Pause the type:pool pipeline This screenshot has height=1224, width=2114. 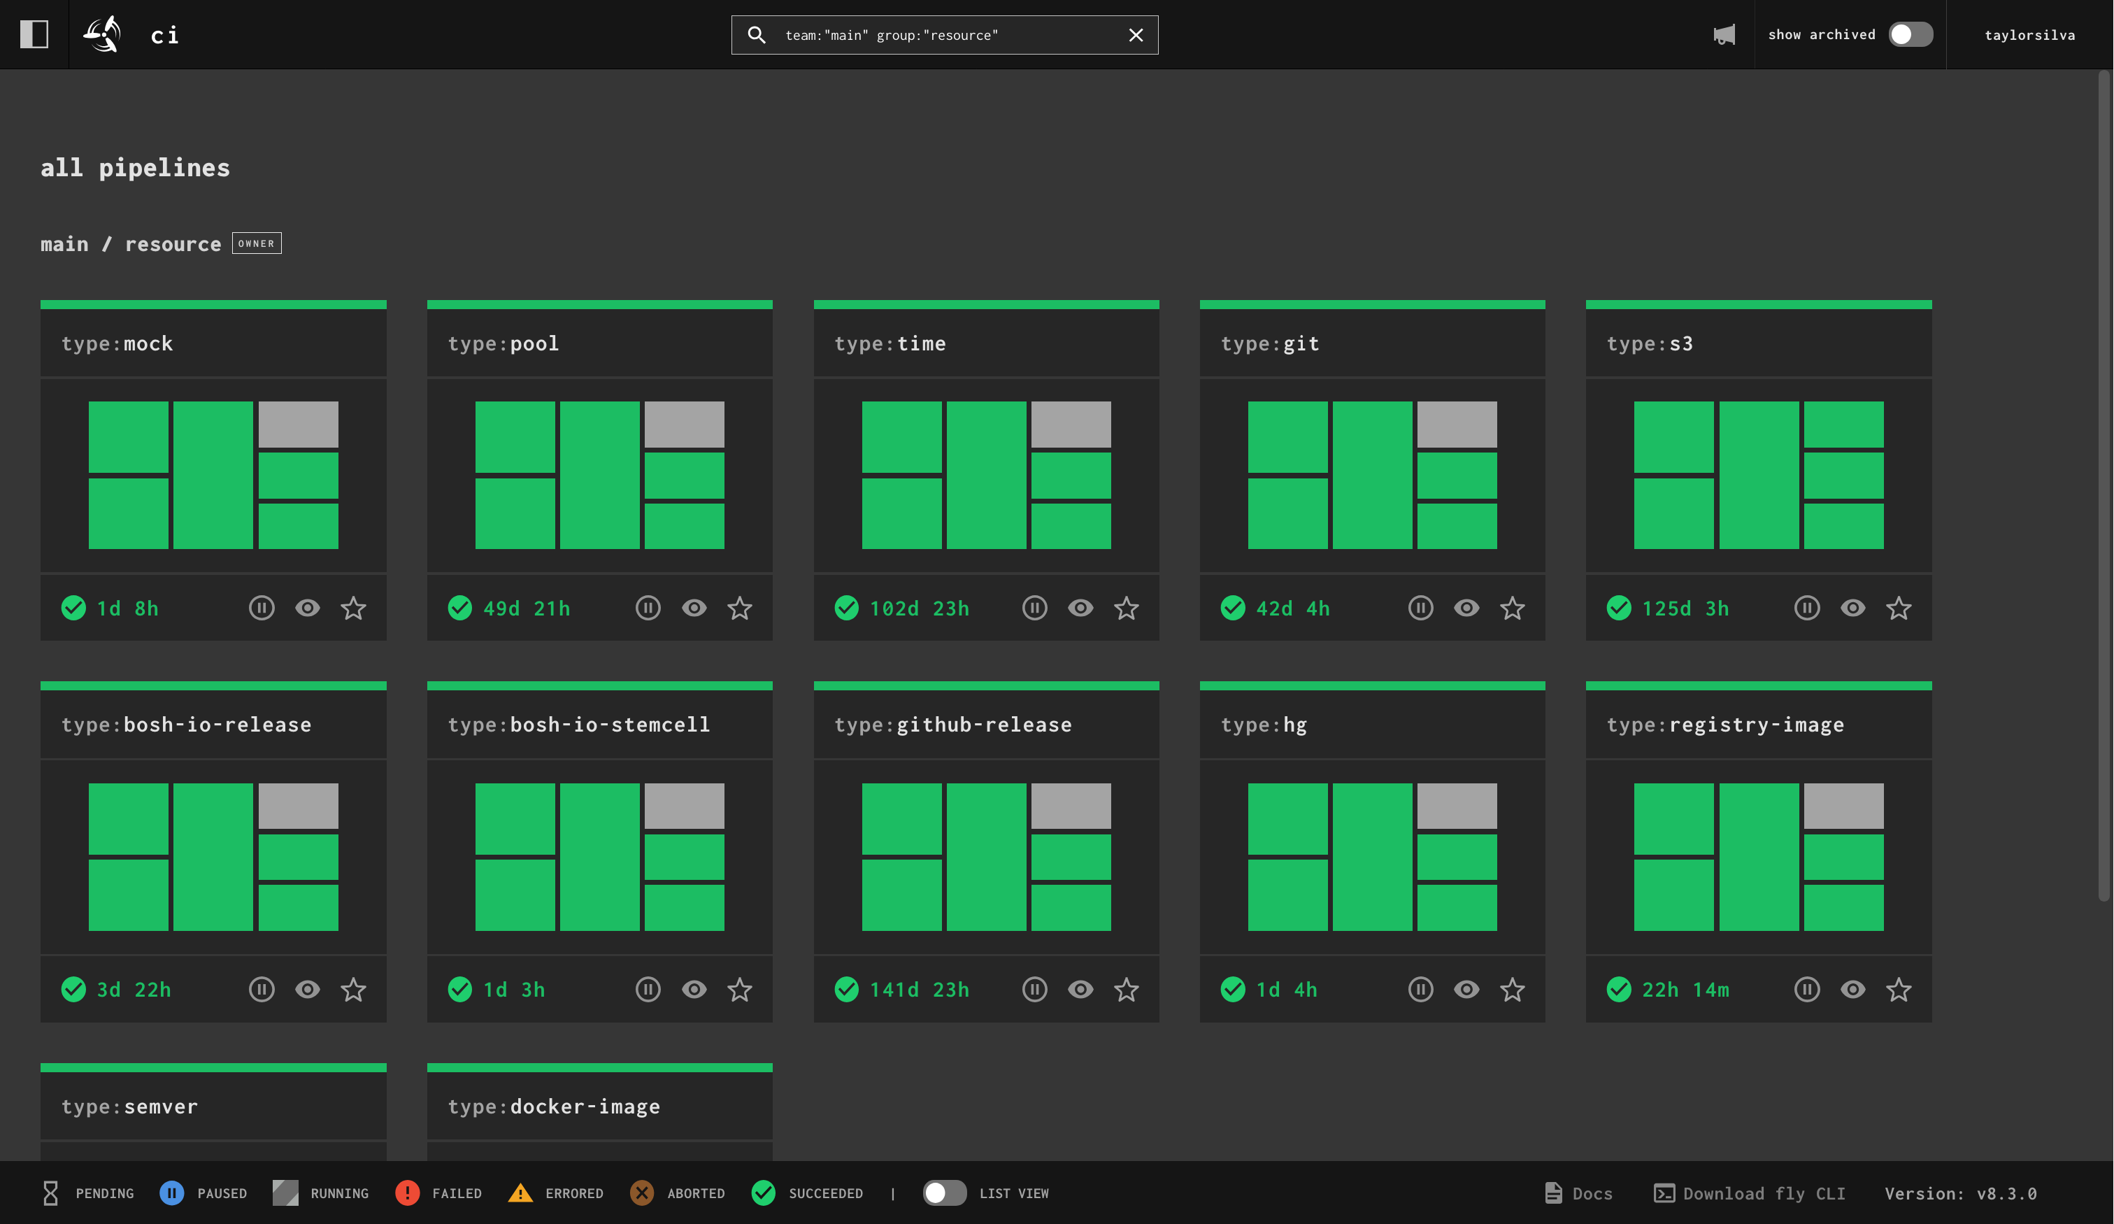tap(648, 607)
